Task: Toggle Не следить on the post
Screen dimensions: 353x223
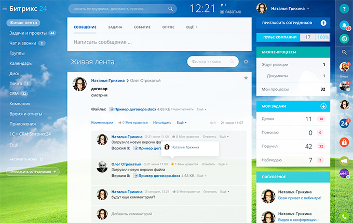Action: pos(162,122)
